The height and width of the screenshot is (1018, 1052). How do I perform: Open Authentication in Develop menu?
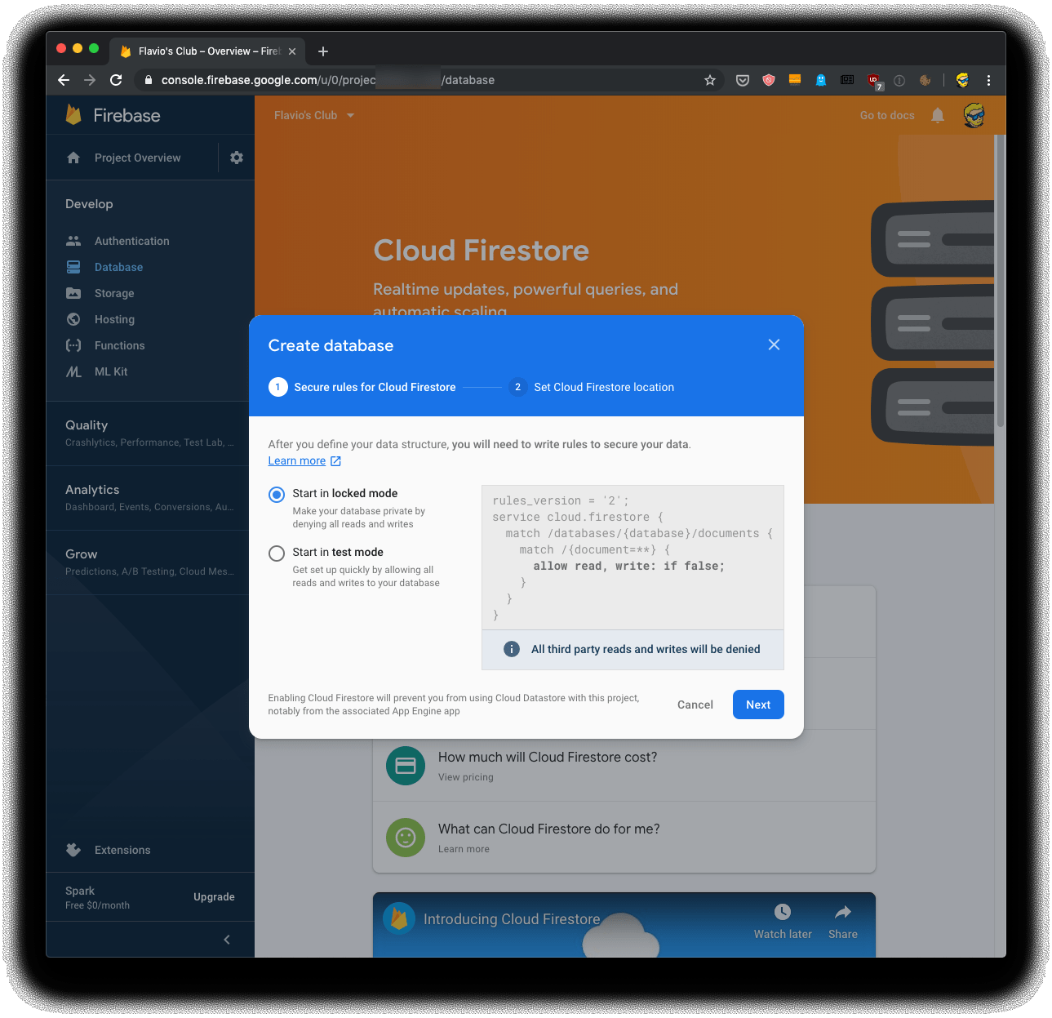(131, 241)
